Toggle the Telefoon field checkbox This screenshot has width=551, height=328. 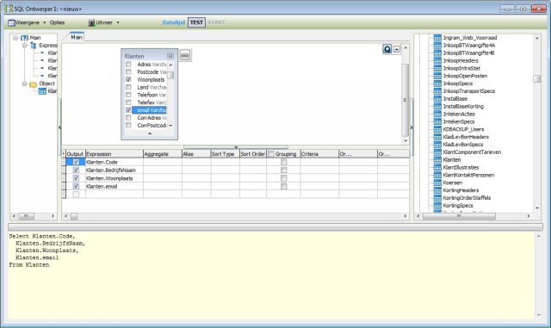tap(128, 95)
